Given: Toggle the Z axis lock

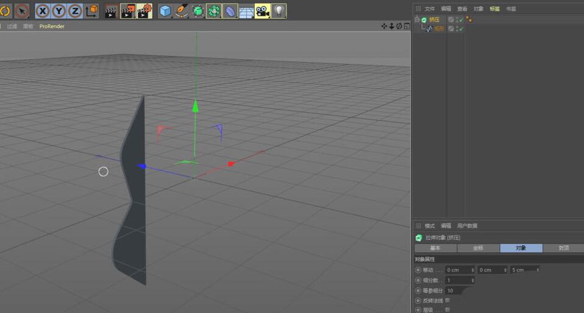Looking at the screenshot, I should pos(75,11).
